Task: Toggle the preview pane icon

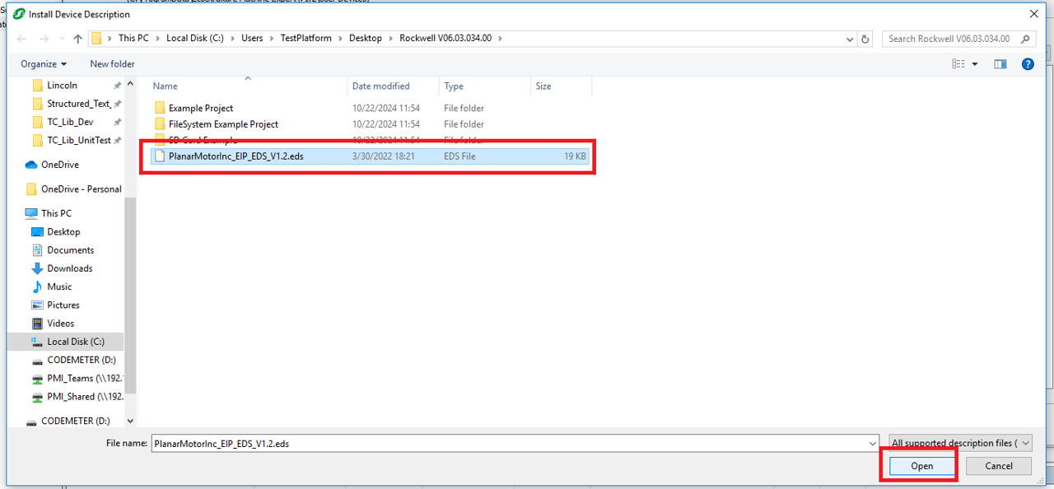Action: (1000, 64)
